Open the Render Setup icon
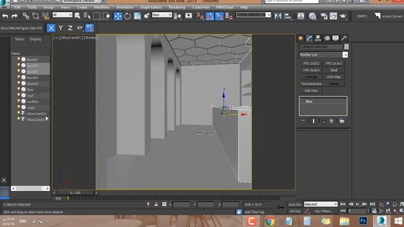Viewport: 404px width, 227px height. (324, 16)
